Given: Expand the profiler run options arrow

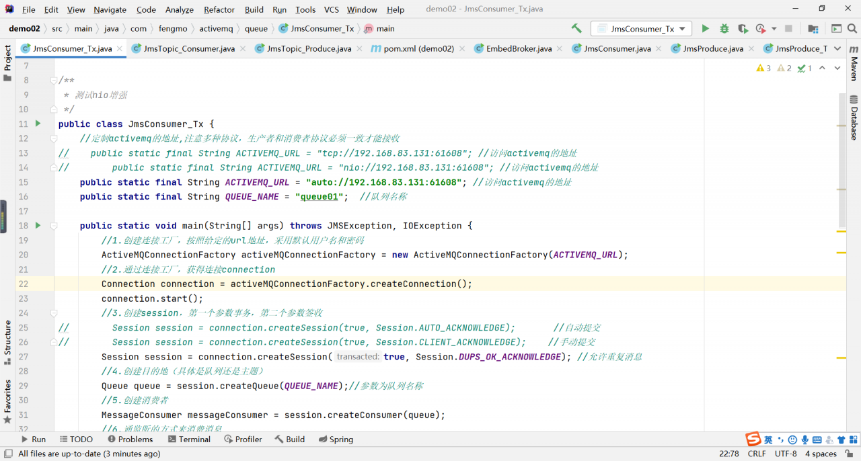Looking at the screenshot, I should click(x=774, y=29).
